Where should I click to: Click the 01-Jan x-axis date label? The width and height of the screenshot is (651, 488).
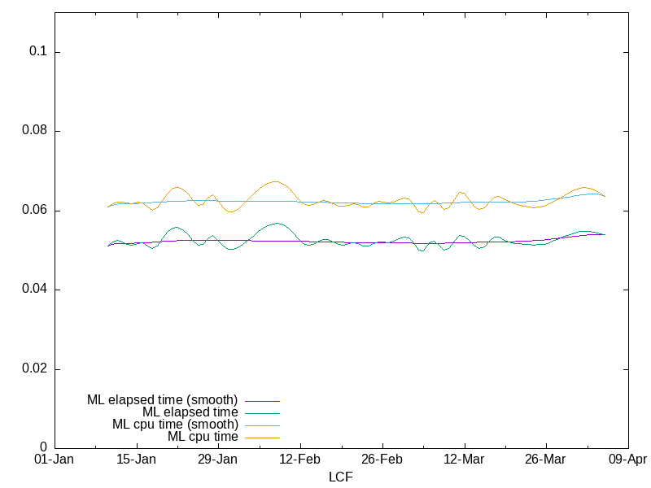click(x=55, y=460)
